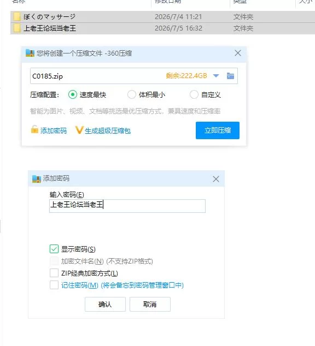Click the 立即压缩 button
Image resolution: width=315 pixels, height=346 pixels.
(218, 130)
